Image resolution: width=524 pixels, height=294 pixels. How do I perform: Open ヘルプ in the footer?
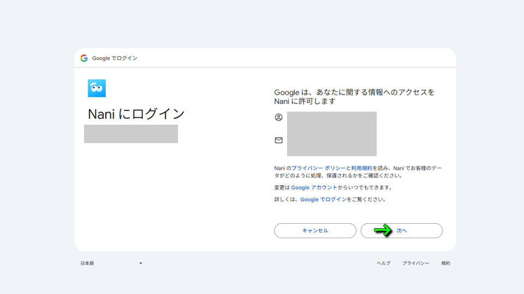coord(383,264)
